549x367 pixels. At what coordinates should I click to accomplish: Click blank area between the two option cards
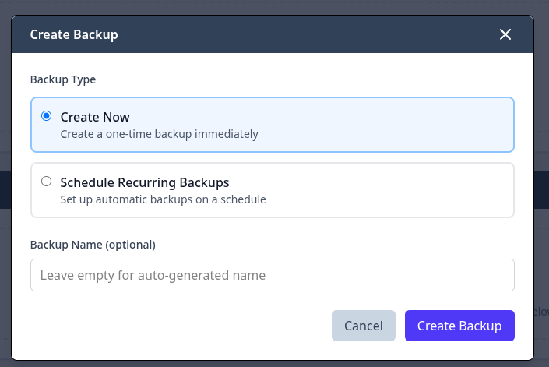tap(272, 157)
